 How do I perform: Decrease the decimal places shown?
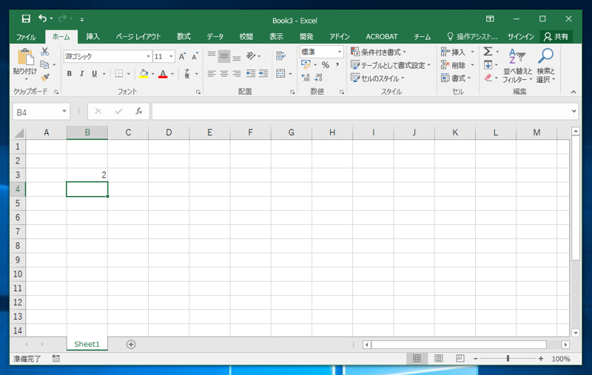319,78
